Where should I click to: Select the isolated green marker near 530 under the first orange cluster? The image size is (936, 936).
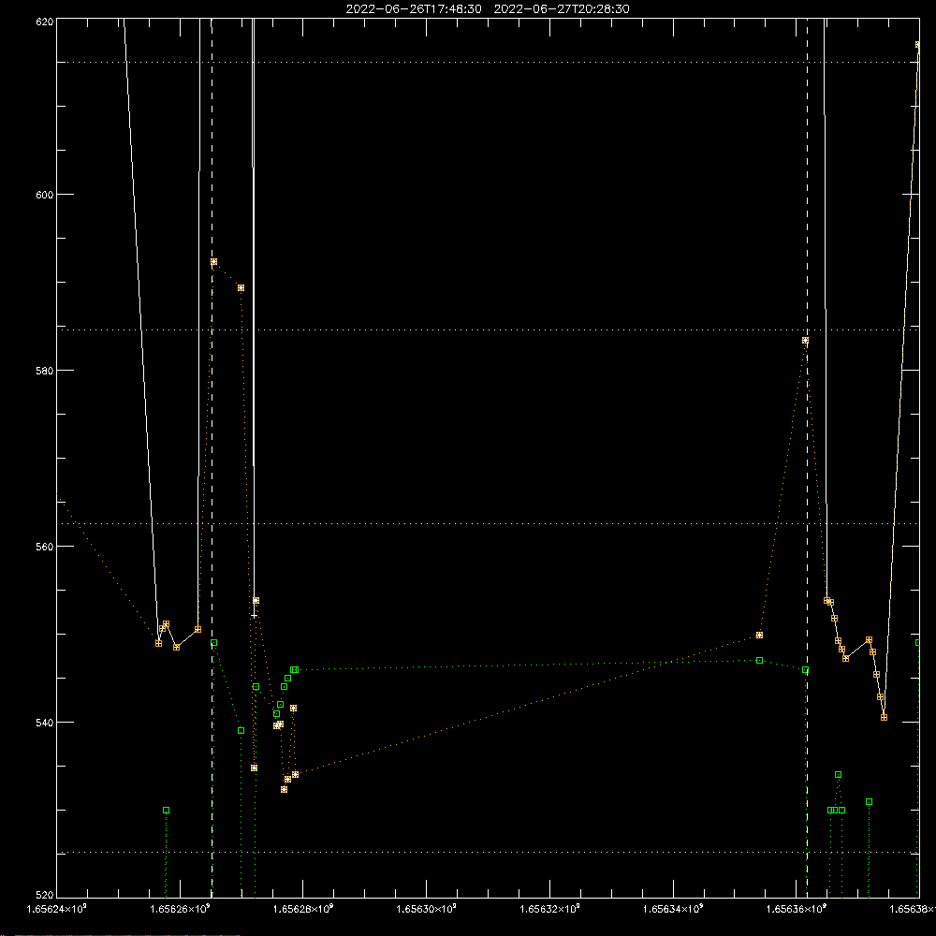pyautogui.click(x=166, y=810)
